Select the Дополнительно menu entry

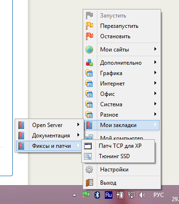(122, 63)
